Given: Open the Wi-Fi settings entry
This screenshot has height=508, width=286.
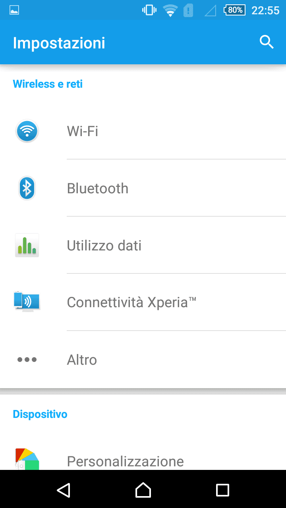Looking at the screenshot, I should 83,131.
